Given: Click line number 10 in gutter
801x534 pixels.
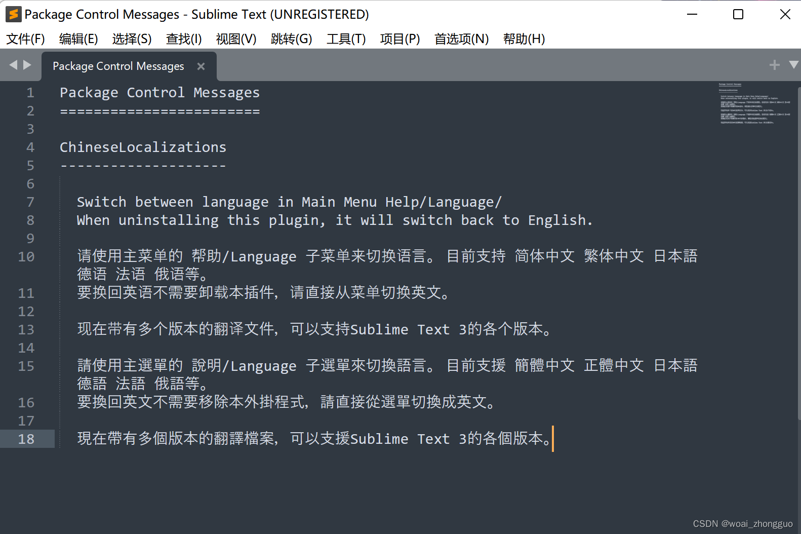Looking at the screenshot, I should (26, 257).
